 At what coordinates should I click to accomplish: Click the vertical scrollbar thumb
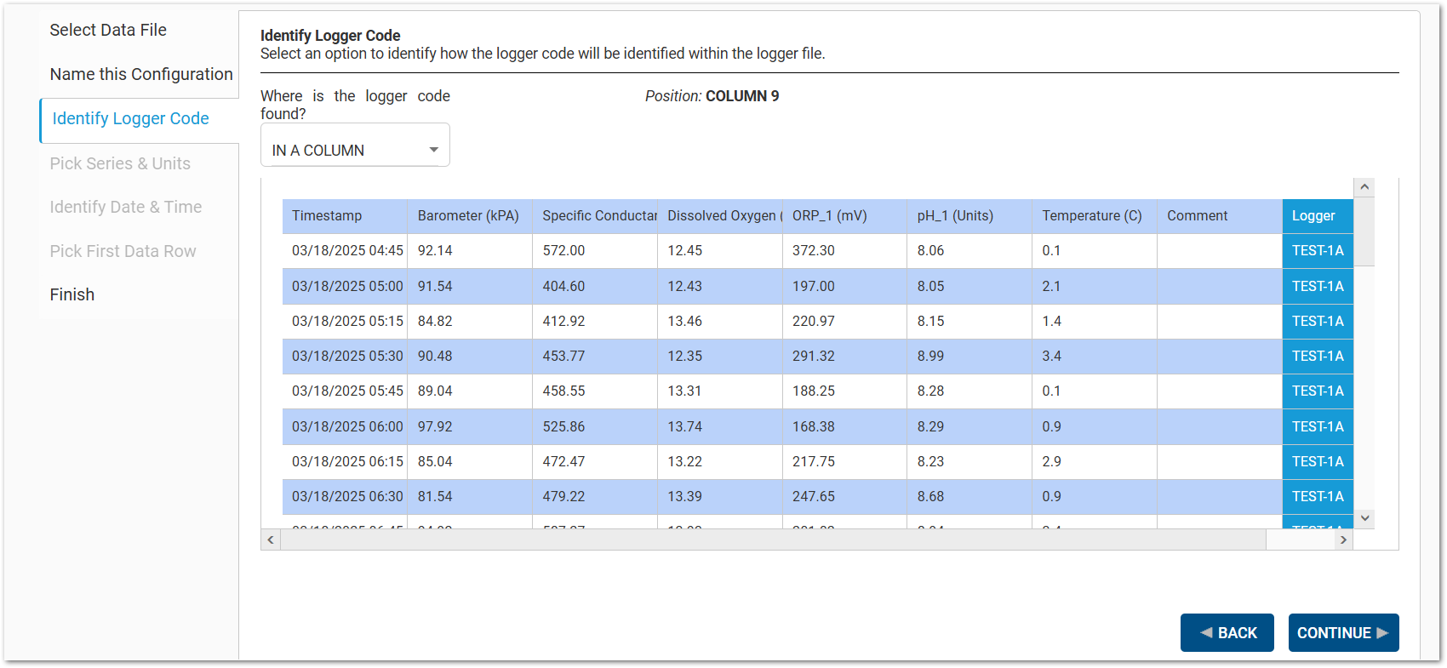(x=1364, y=231)
